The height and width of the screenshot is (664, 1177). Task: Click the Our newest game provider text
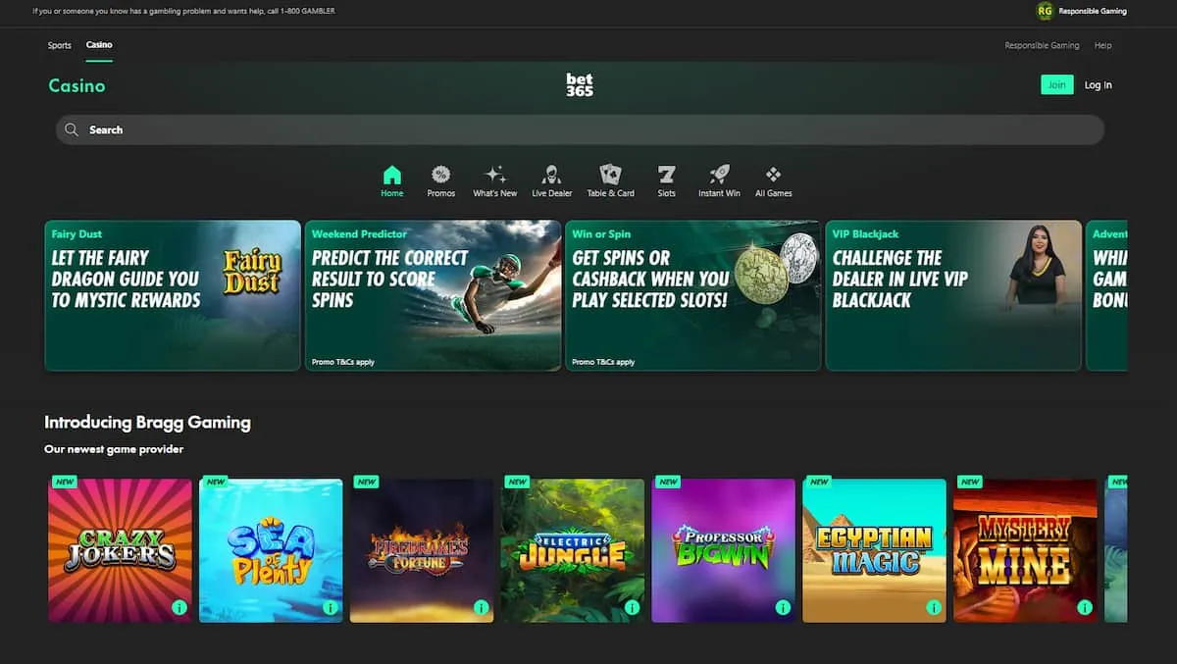(x=114, y=449)
